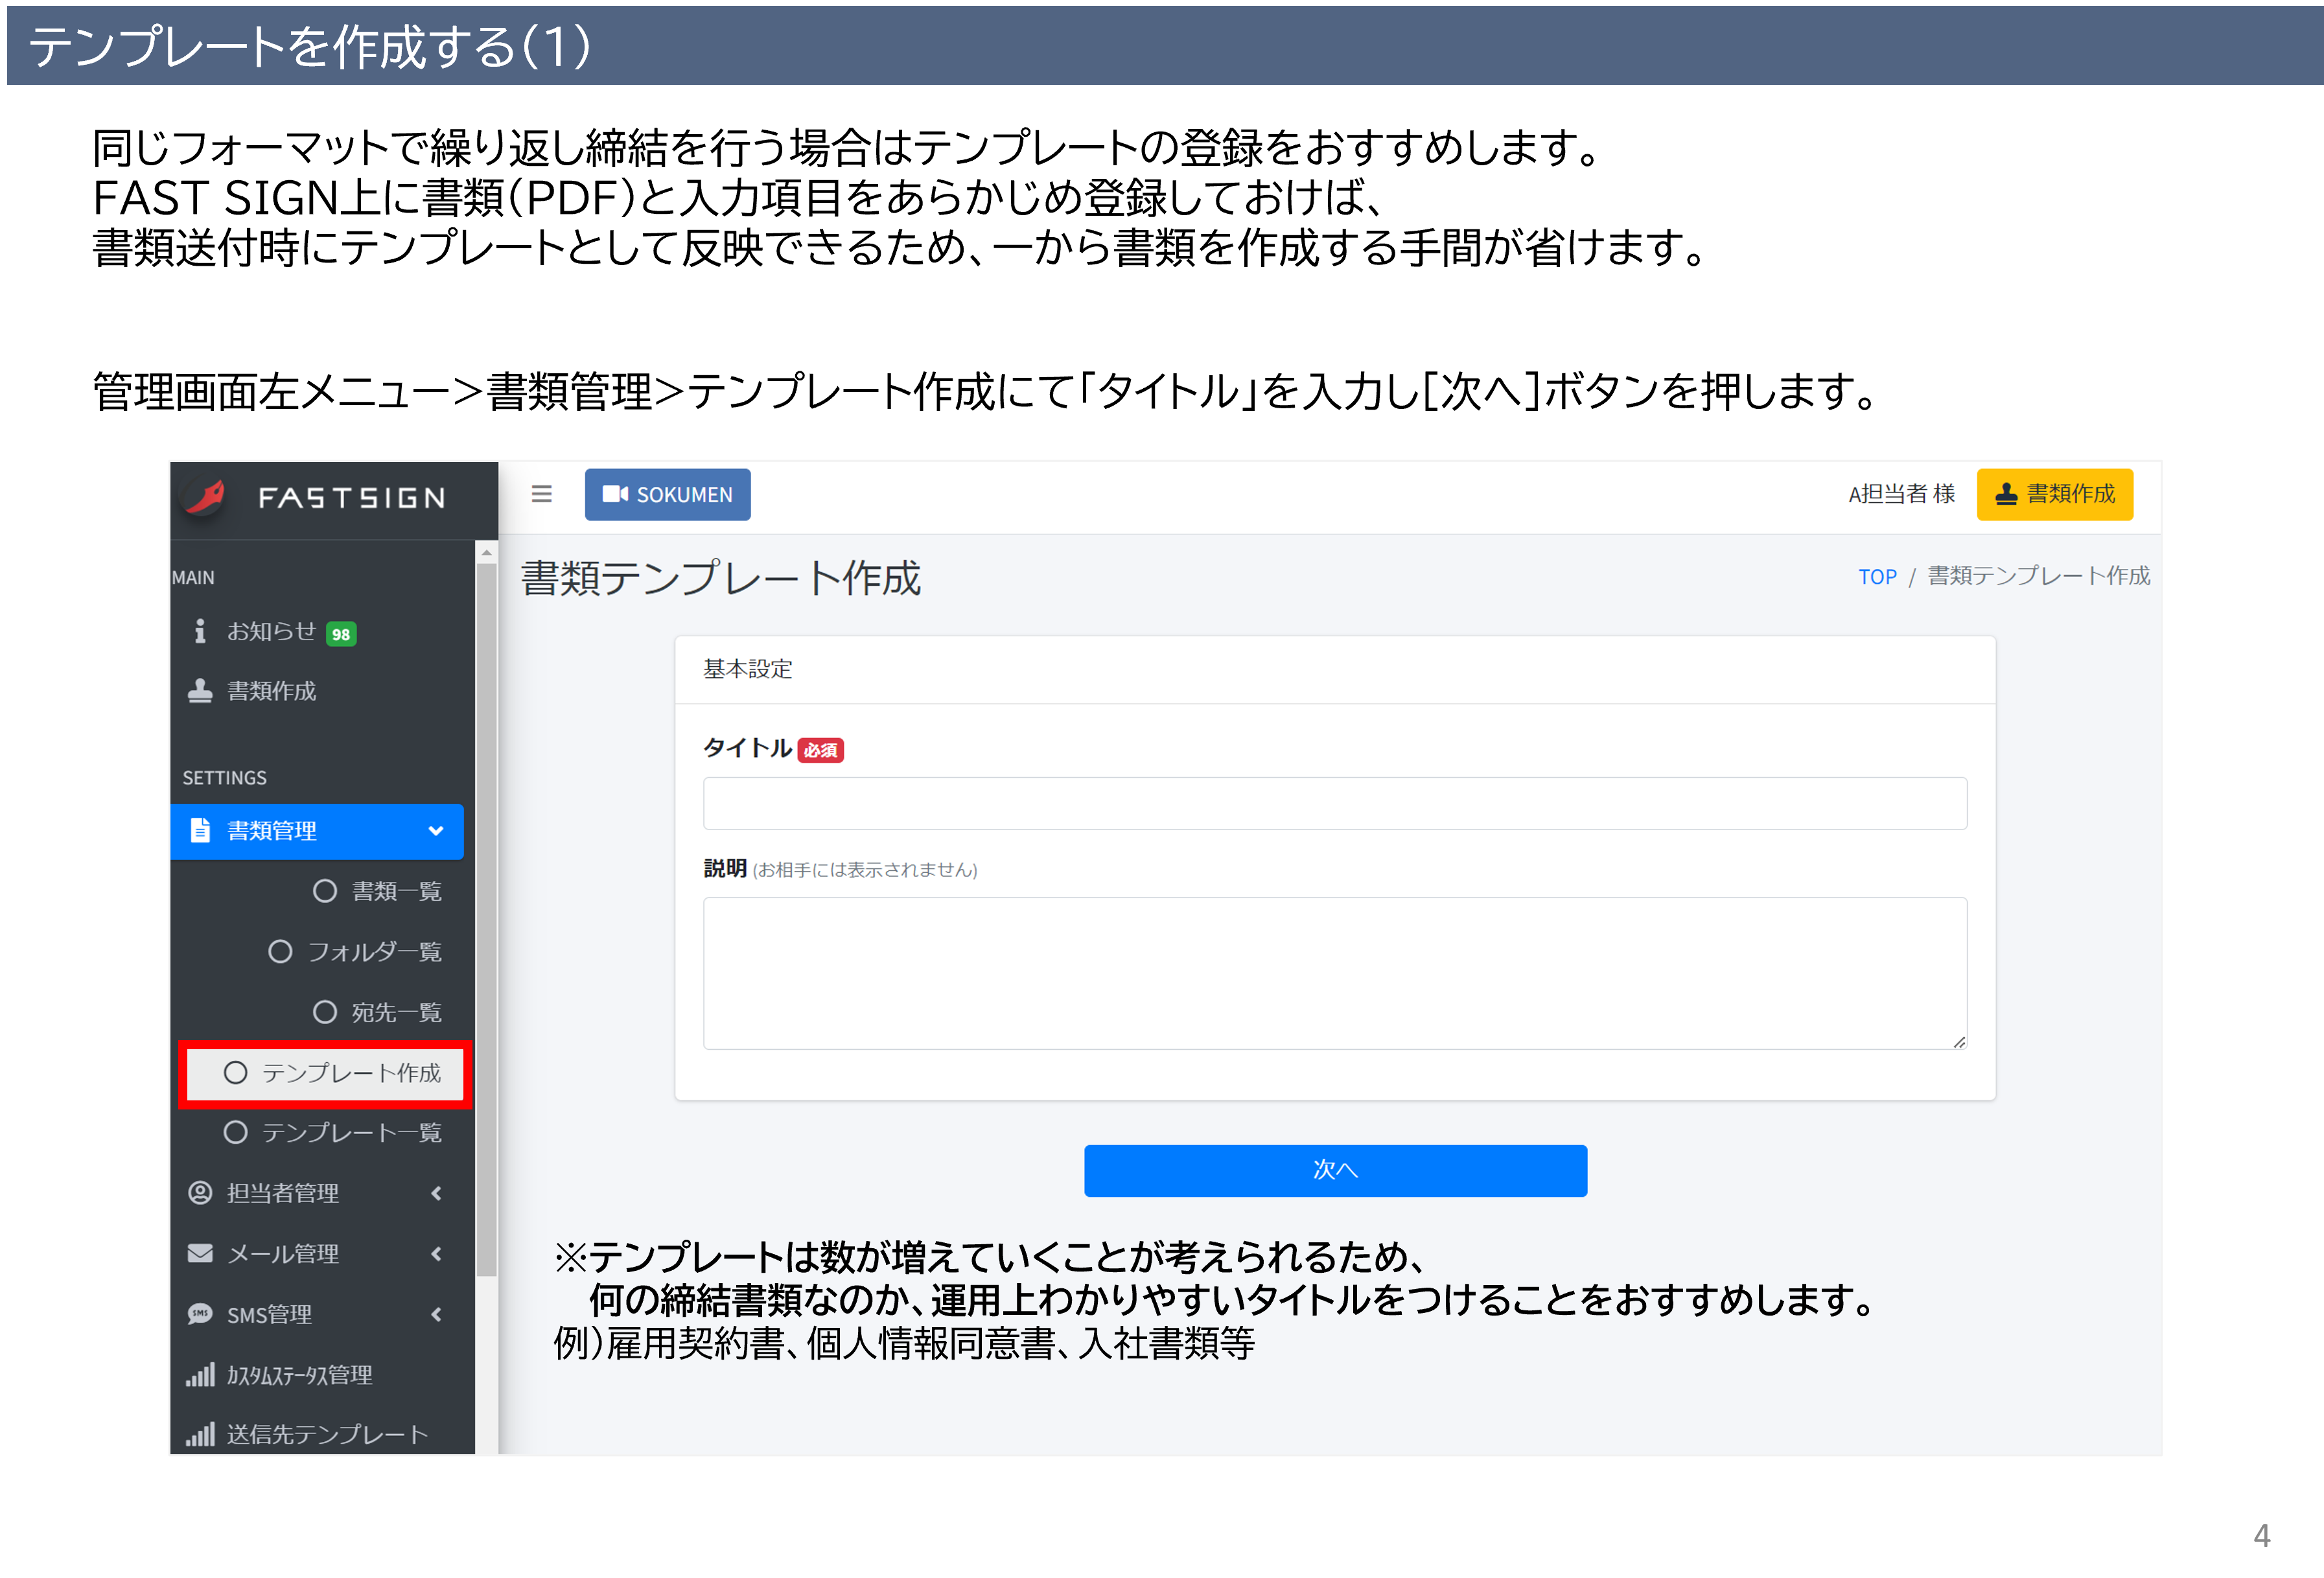
Task: Click the blue 次へ button
Action: point(1334,1170)
